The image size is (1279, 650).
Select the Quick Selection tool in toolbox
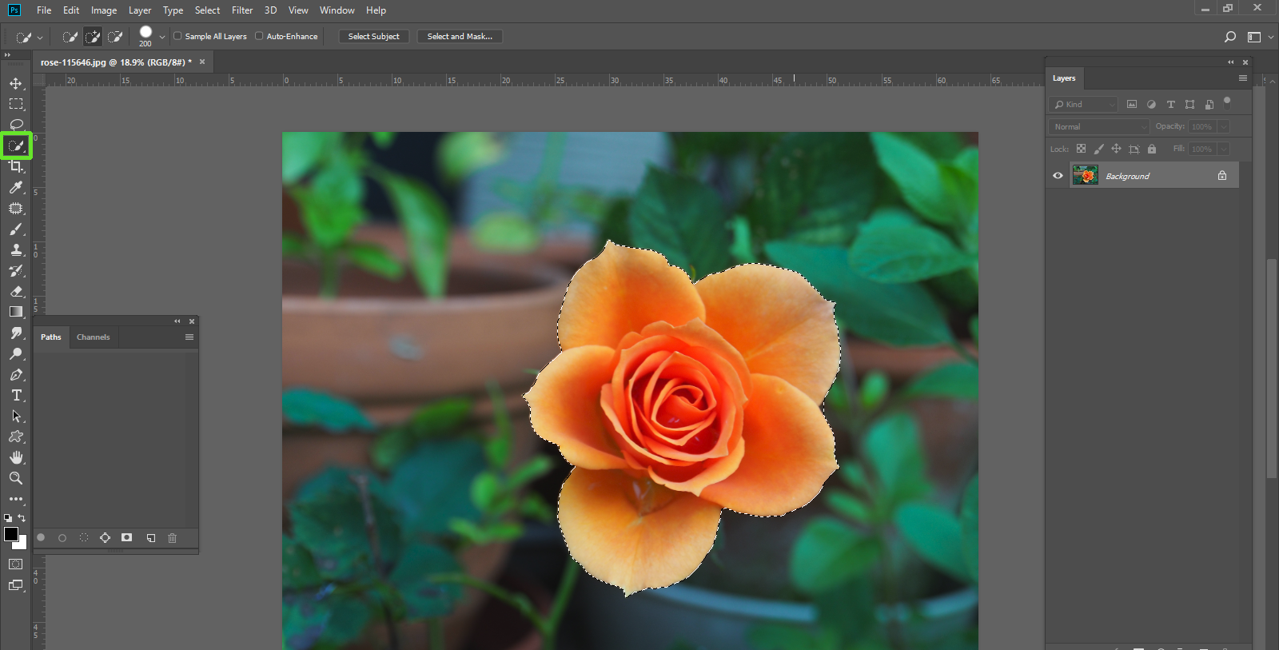(16, 146)
